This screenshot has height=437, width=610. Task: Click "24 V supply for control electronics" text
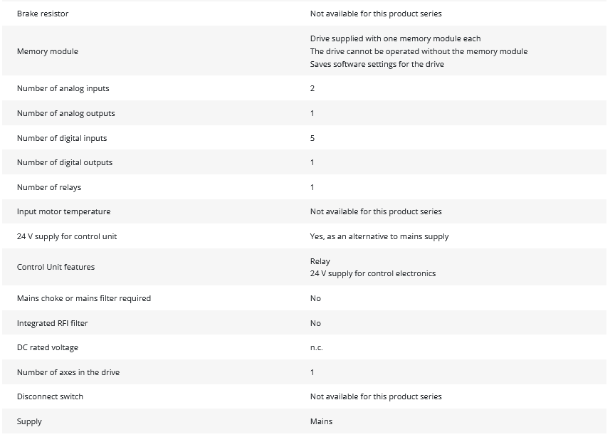coord(373,273)
